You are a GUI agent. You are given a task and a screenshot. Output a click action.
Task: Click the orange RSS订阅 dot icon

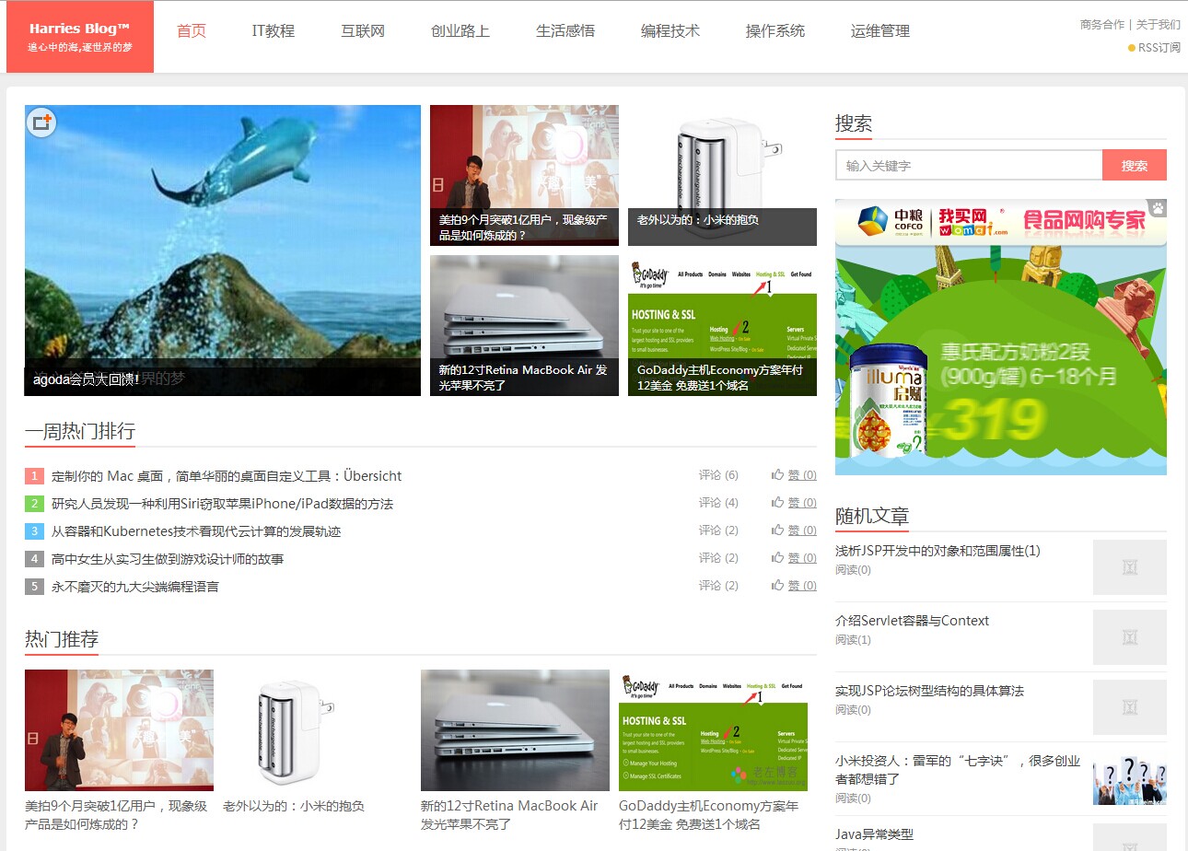[x=1132, y=48]
